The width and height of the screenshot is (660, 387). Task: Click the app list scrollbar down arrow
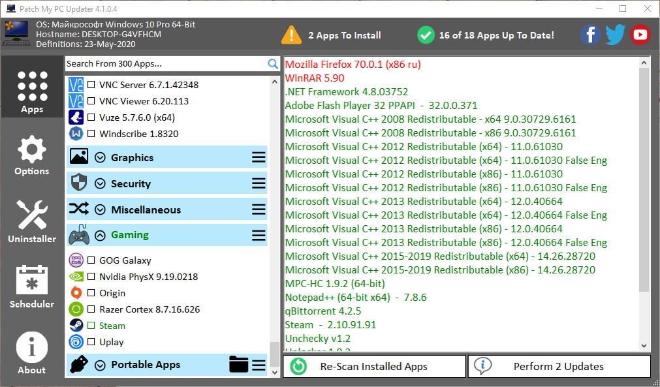274,372
